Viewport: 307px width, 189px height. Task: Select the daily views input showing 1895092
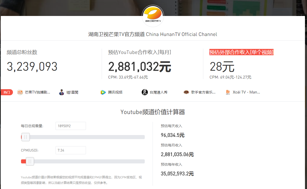[x=70, y=126]
